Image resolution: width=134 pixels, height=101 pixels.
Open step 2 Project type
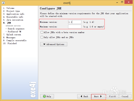tap(12, 11)
